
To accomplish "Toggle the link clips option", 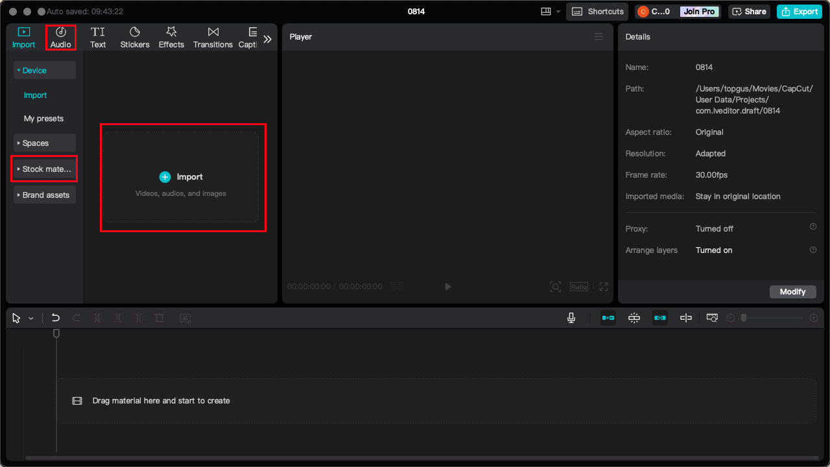I will point(659,318).
